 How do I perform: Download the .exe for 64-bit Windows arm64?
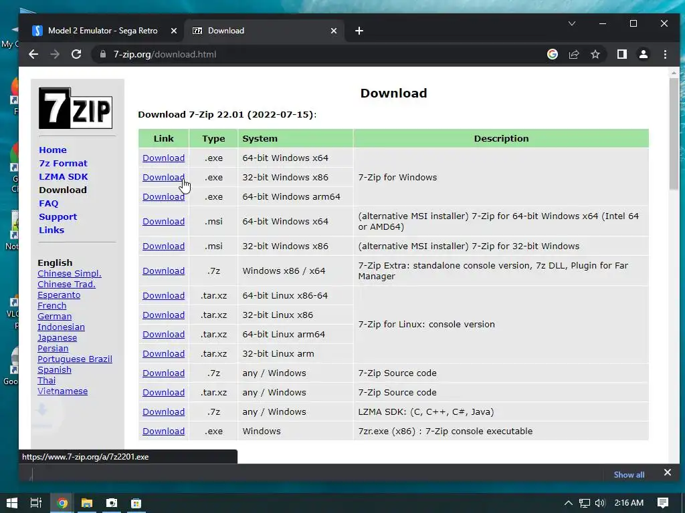click(x=163, y=197)
